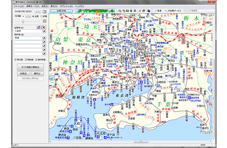Click the ダイヤ経路の探索 button

(30, 67)
